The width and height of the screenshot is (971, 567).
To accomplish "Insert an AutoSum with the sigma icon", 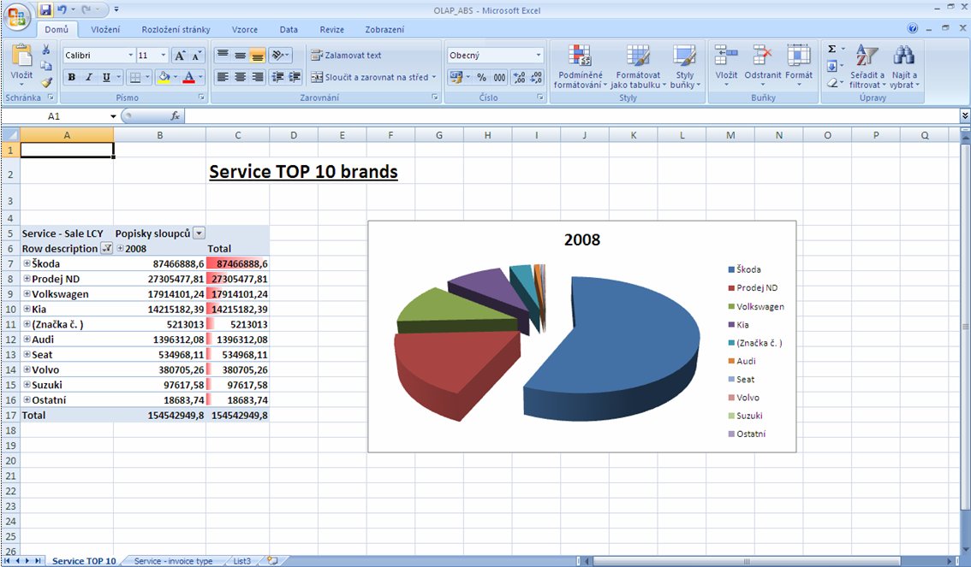I will click(832, 50).
